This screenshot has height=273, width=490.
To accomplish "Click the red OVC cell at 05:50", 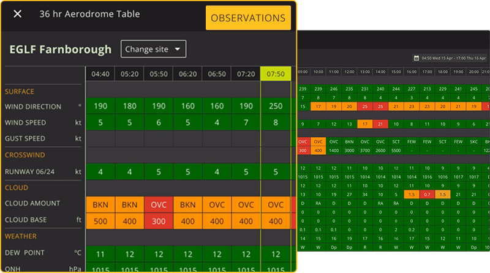I will (x=159, y=204).
